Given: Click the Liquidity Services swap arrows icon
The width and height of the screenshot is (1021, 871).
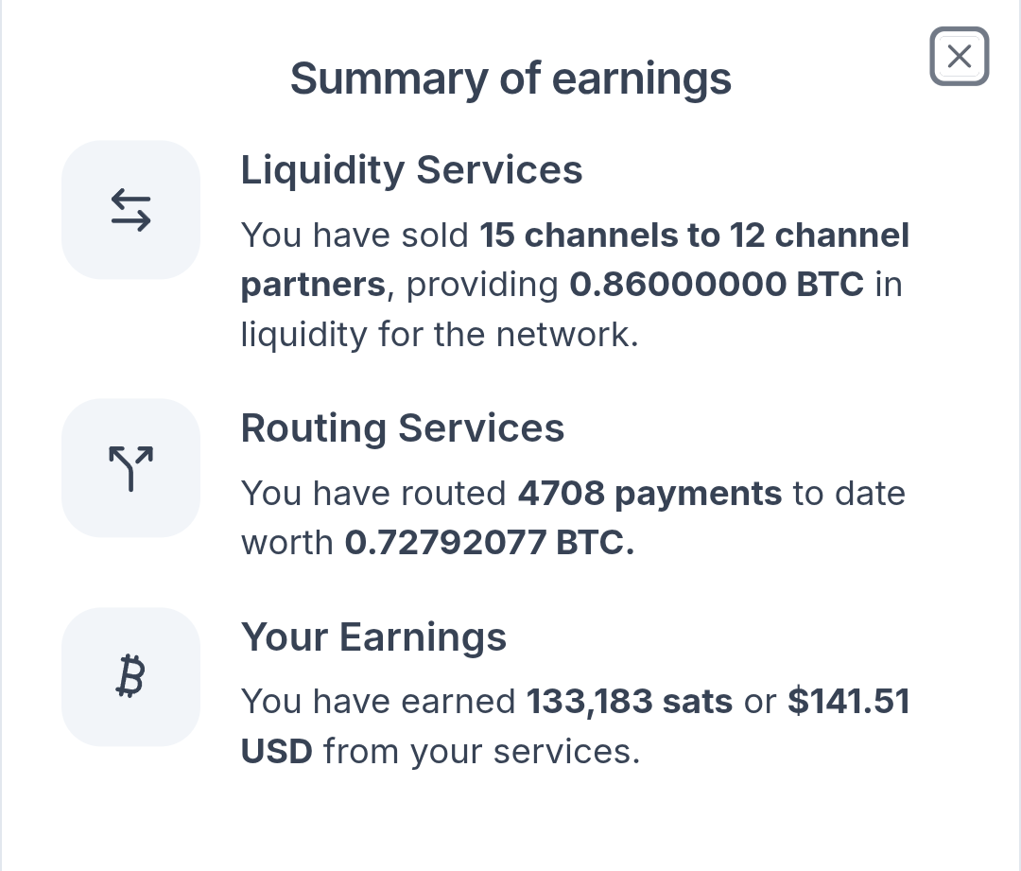Looking at the screenshot, I should (x=130, y=210).
